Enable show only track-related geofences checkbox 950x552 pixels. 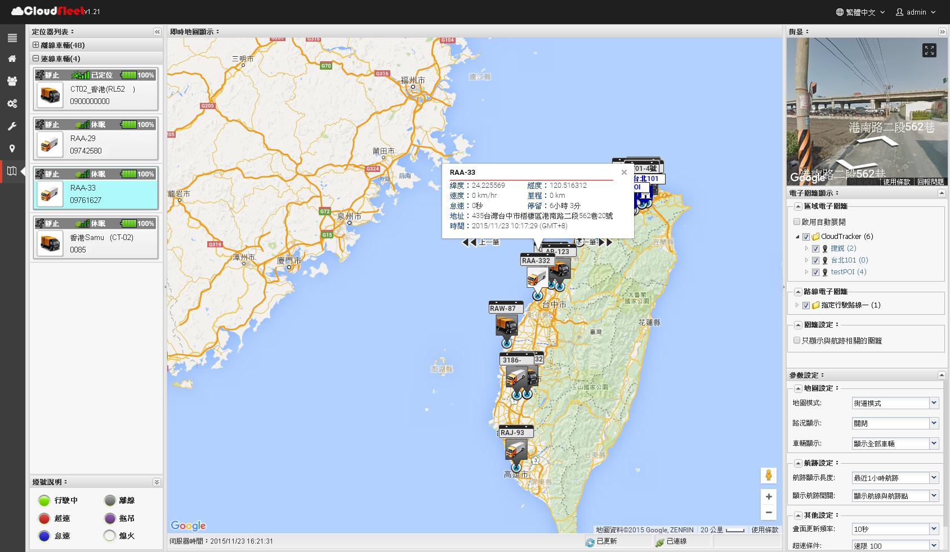(x=797, y=341)
